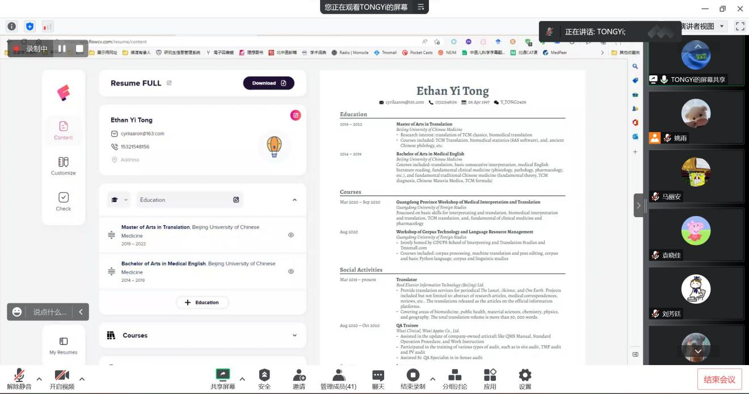The width and height of the screenshot is (749, 394).
Task: Click the Download resume button
Action: 269,83
